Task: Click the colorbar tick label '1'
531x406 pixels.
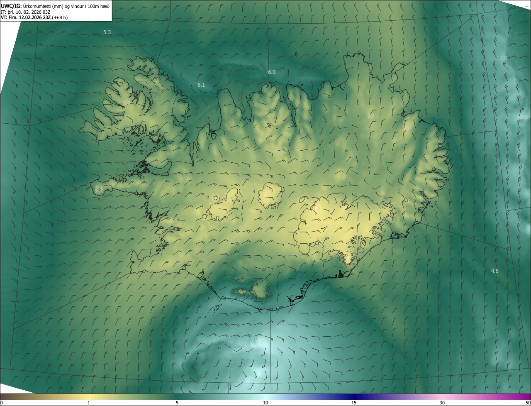Action: pyautogui.click(x=89, y=403)
